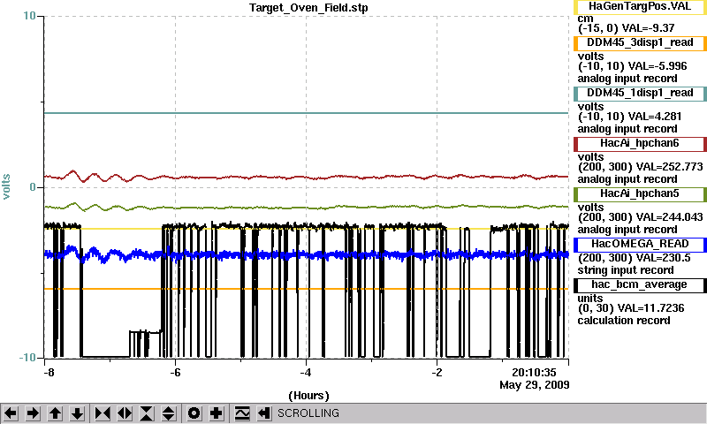
Task: Click the flat teal DDM45_1disp1_read trace
Action: [x=306, y=113]
